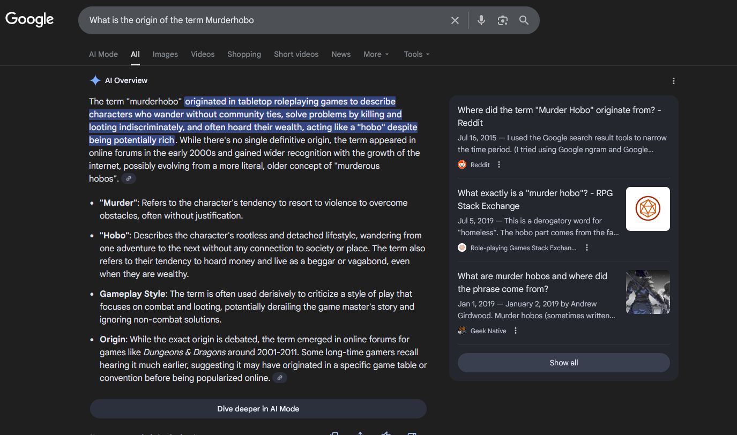Viewport: 737px width, 435px height.
Task: Open three-dot menu beside Geek Native source
Action: (516, 331)
